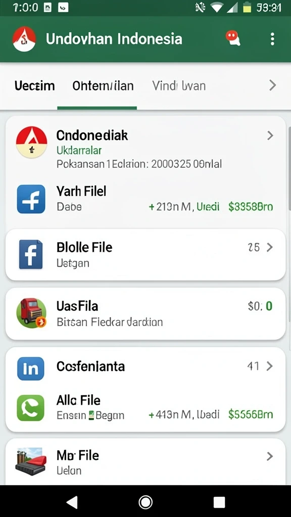The image size is (291, 517).
Task: Select the Vindi lwan tab
Action: point(179,86)
